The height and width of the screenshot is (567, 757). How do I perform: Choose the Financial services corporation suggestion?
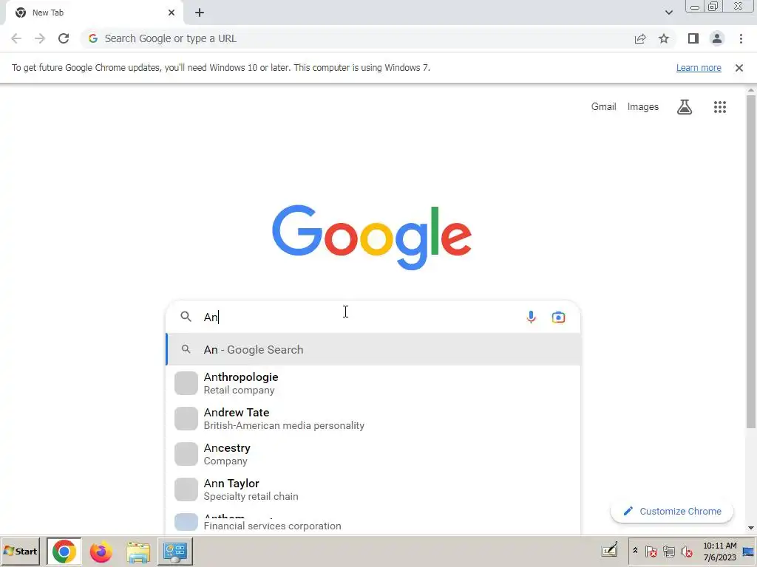click(x=373, y=522)
